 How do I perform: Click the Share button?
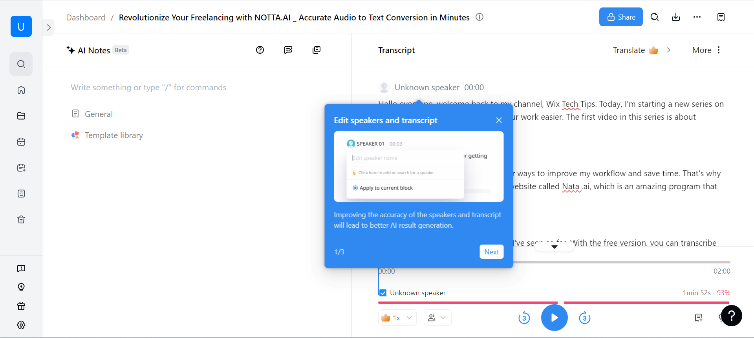(620, 17)
